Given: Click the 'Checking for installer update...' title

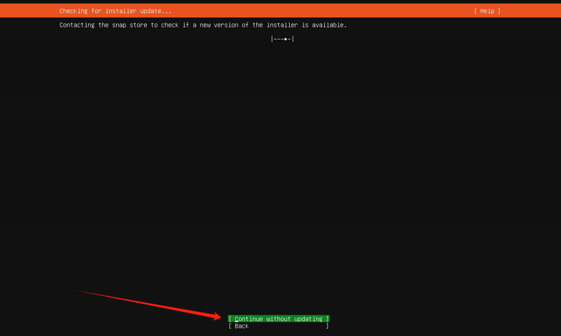Looking at the screenshot, I should tap(115, 11).
